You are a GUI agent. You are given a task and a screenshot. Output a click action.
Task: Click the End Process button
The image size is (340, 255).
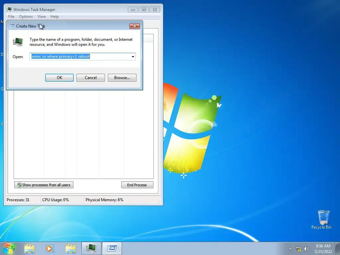coord(137,185)
